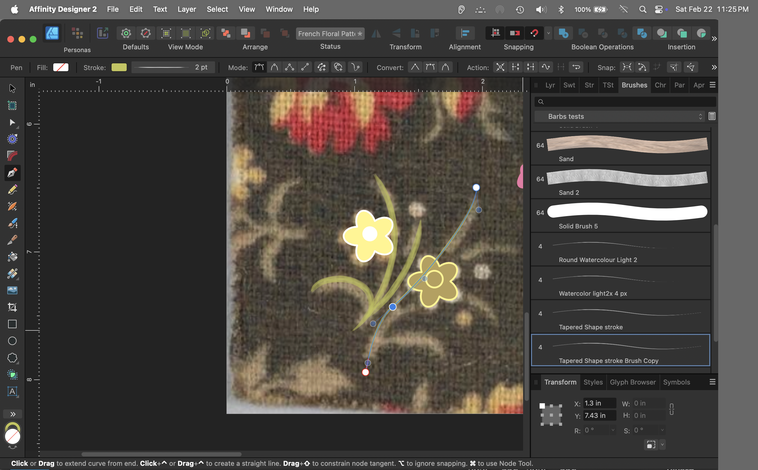Select the Round Watercolour Light 2 brush

point(621,249)
